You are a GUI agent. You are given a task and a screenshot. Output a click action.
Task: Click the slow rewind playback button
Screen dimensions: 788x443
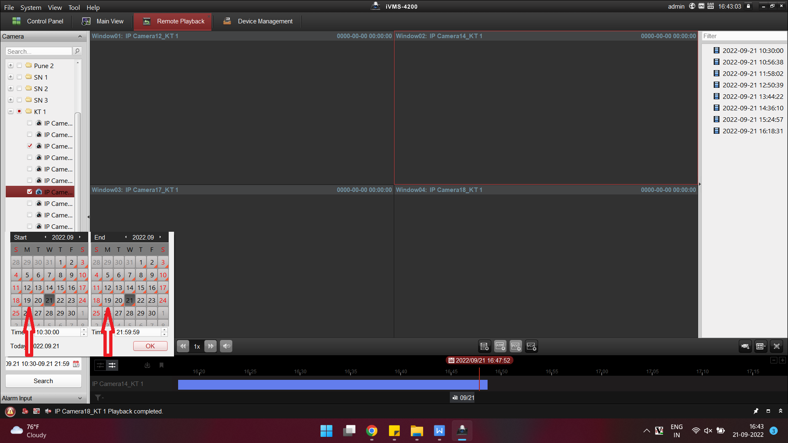183,346
